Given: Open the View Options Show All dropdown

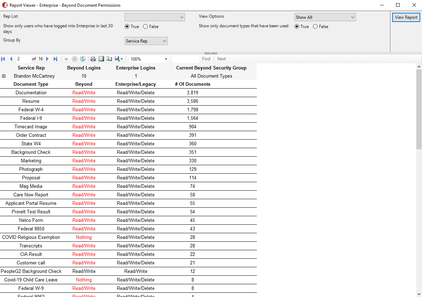Looking at the screenshot, I should pos(325,17).
